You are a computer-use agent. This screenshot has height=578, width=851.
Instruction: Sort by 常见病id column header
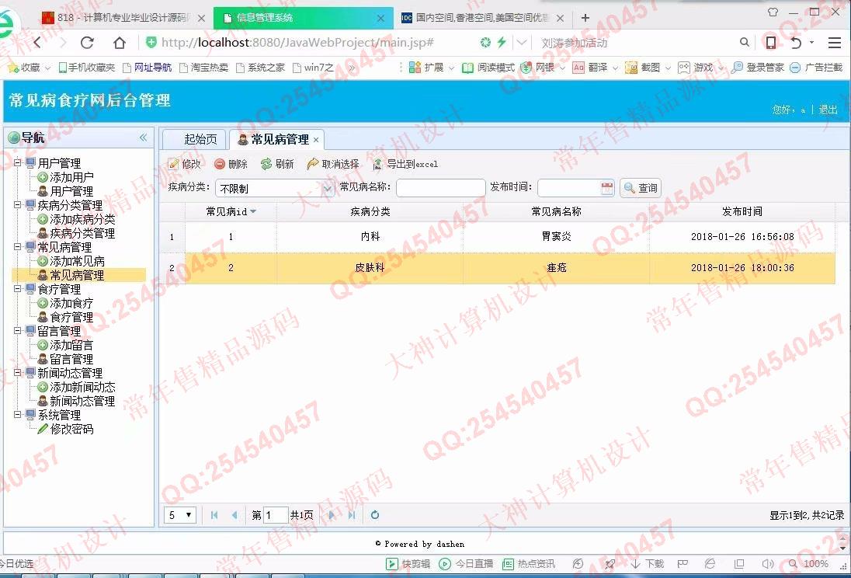tap(231, 212)
